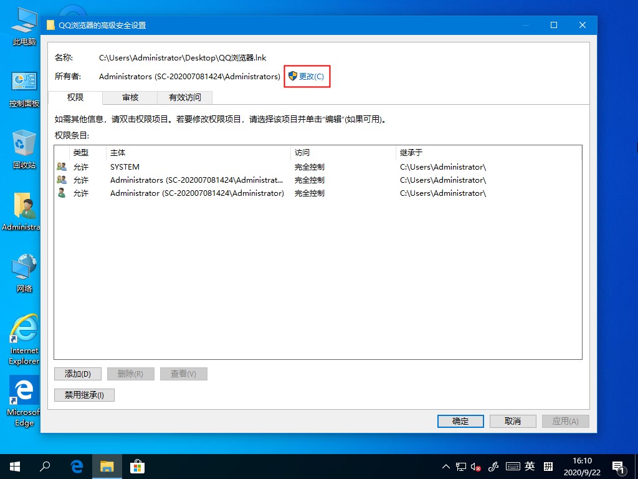The height and width of the screenshot is (479, 638).
Task: Launch Internet Explorer from the desktop
Action: coord(22,329)
